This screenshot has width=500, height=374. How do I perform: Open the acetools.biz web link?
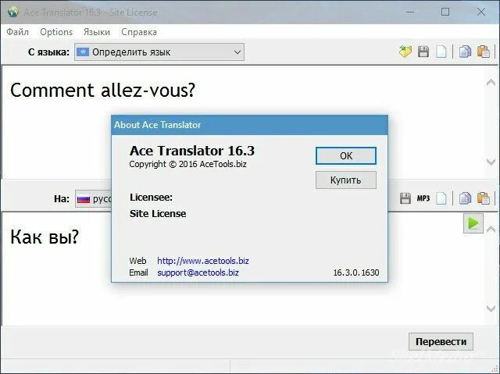point(203,261)
